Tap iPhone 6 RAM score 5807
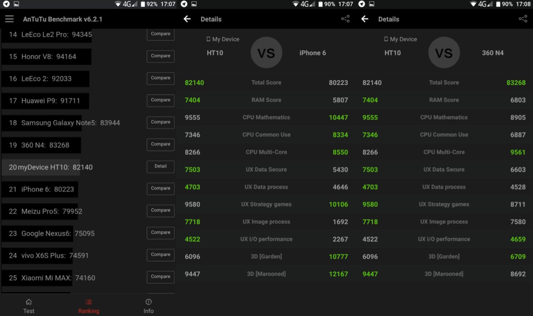533x316 pixels. (x=340, y=100)
